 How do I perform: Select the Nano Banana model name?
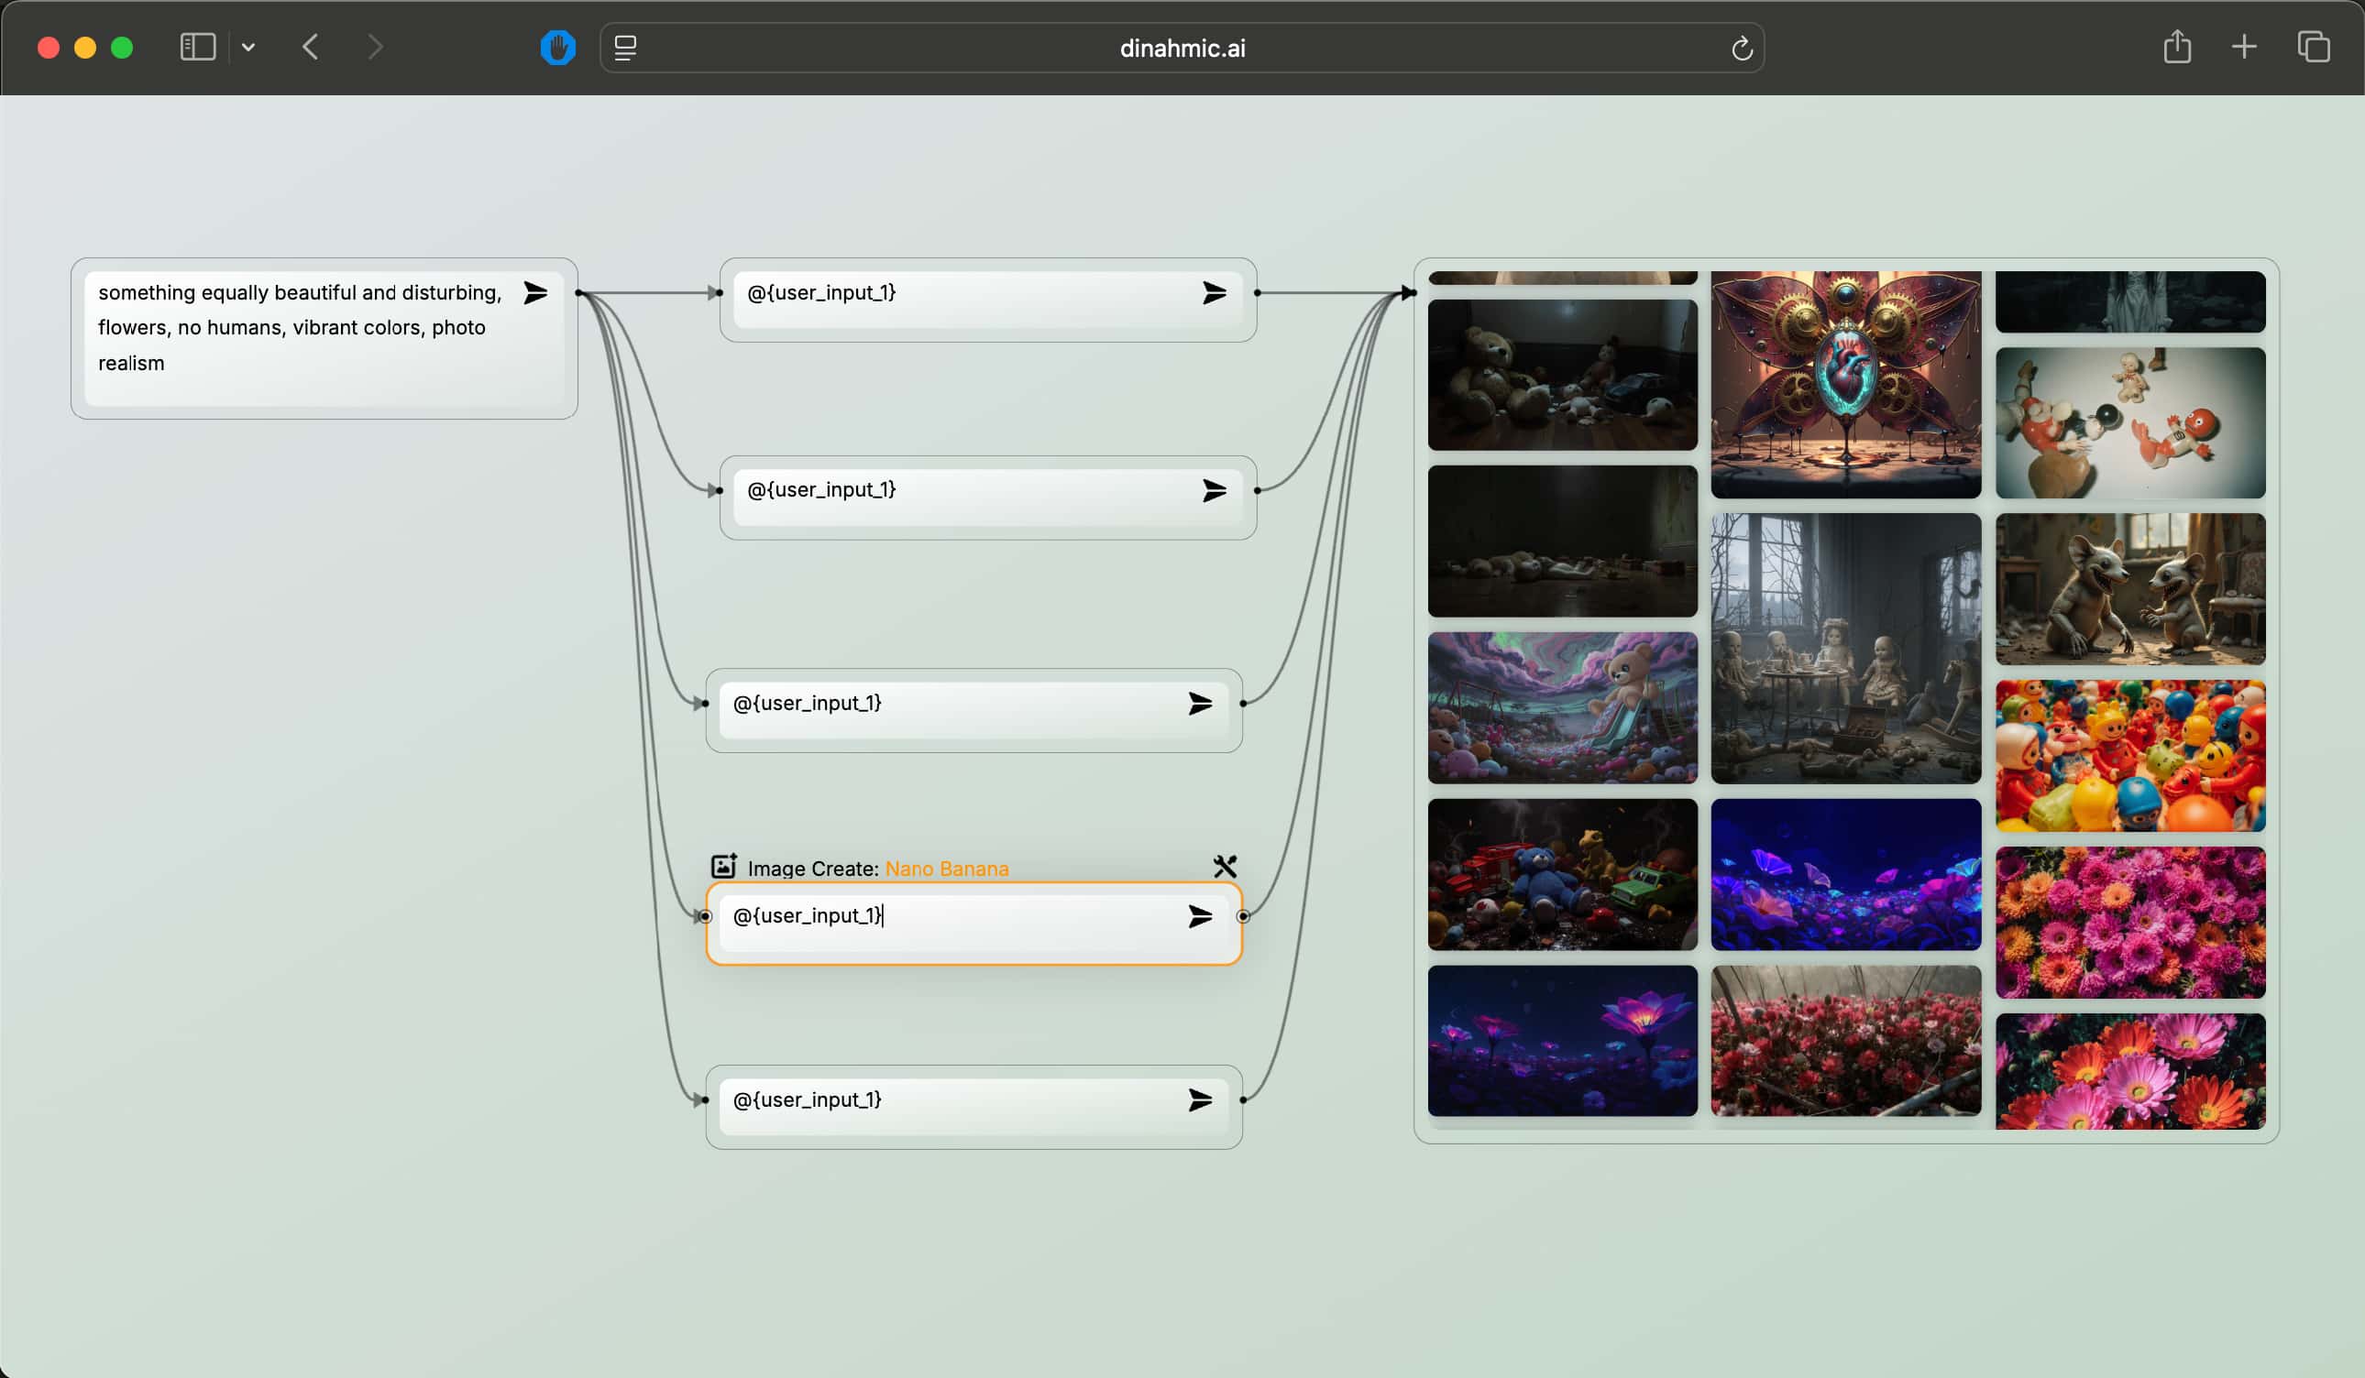coord(946,869)
